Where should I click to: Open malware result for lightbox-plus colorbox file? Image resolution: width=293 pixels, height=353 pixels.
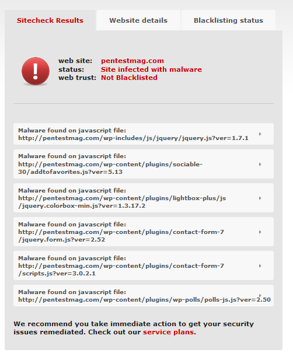coord(144,198)
